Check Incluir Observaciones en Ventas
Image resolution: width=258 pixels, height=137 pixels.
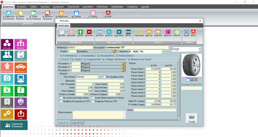point(93,98)
